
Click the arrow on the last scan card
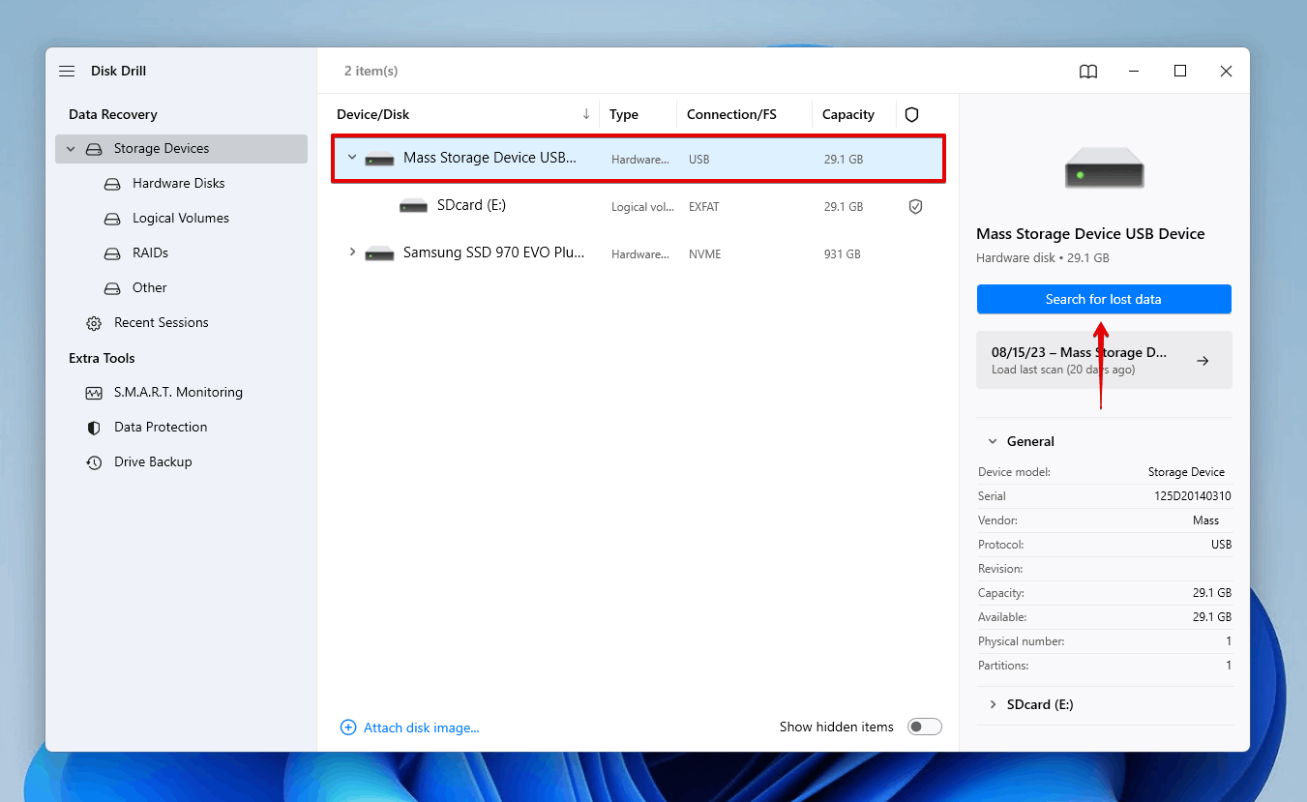pos(1203,361)
